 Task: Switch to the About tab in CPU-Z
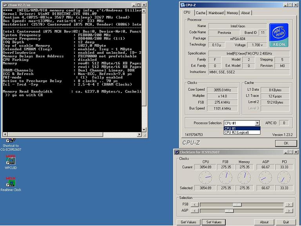(x=245, y=13)
